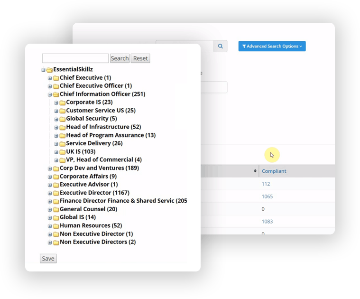Click the Search button in tree dialog
Screen dimensions: 360x299
coord(120,58)
